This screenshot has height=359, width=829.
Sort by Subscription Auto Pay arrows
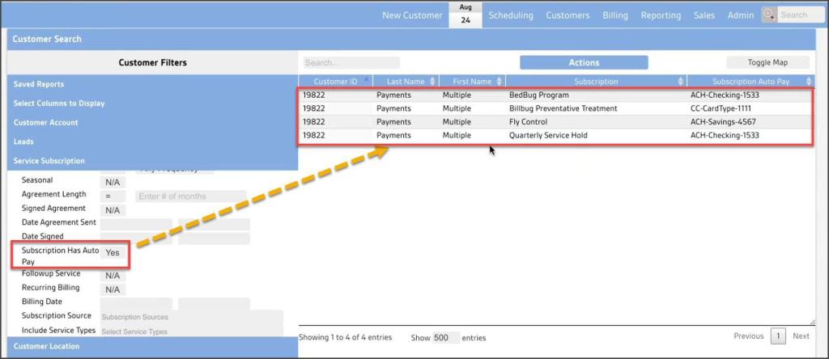click(x=809, y=81)
